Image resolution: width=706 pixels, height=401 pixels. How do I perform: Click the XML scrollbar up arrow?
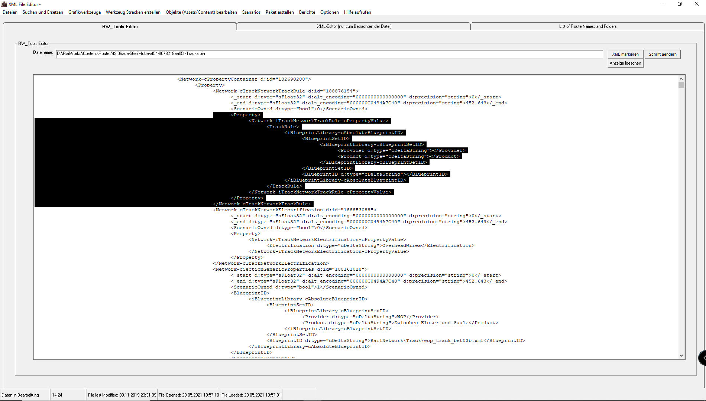point(681,79)
